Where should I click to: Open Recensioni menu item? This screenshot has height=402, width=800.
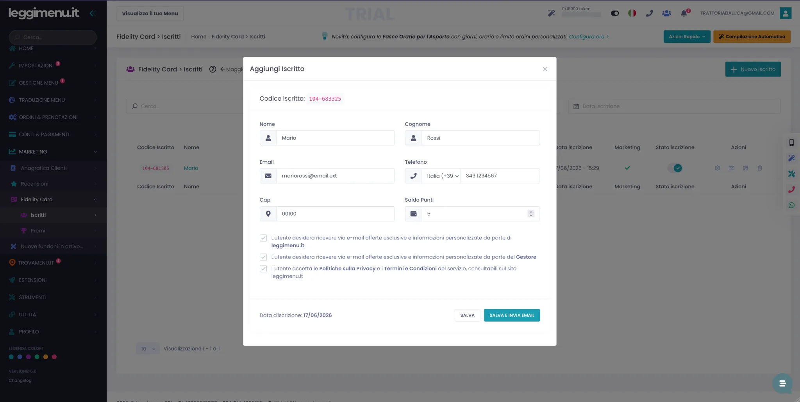click(x=53, y=184)
